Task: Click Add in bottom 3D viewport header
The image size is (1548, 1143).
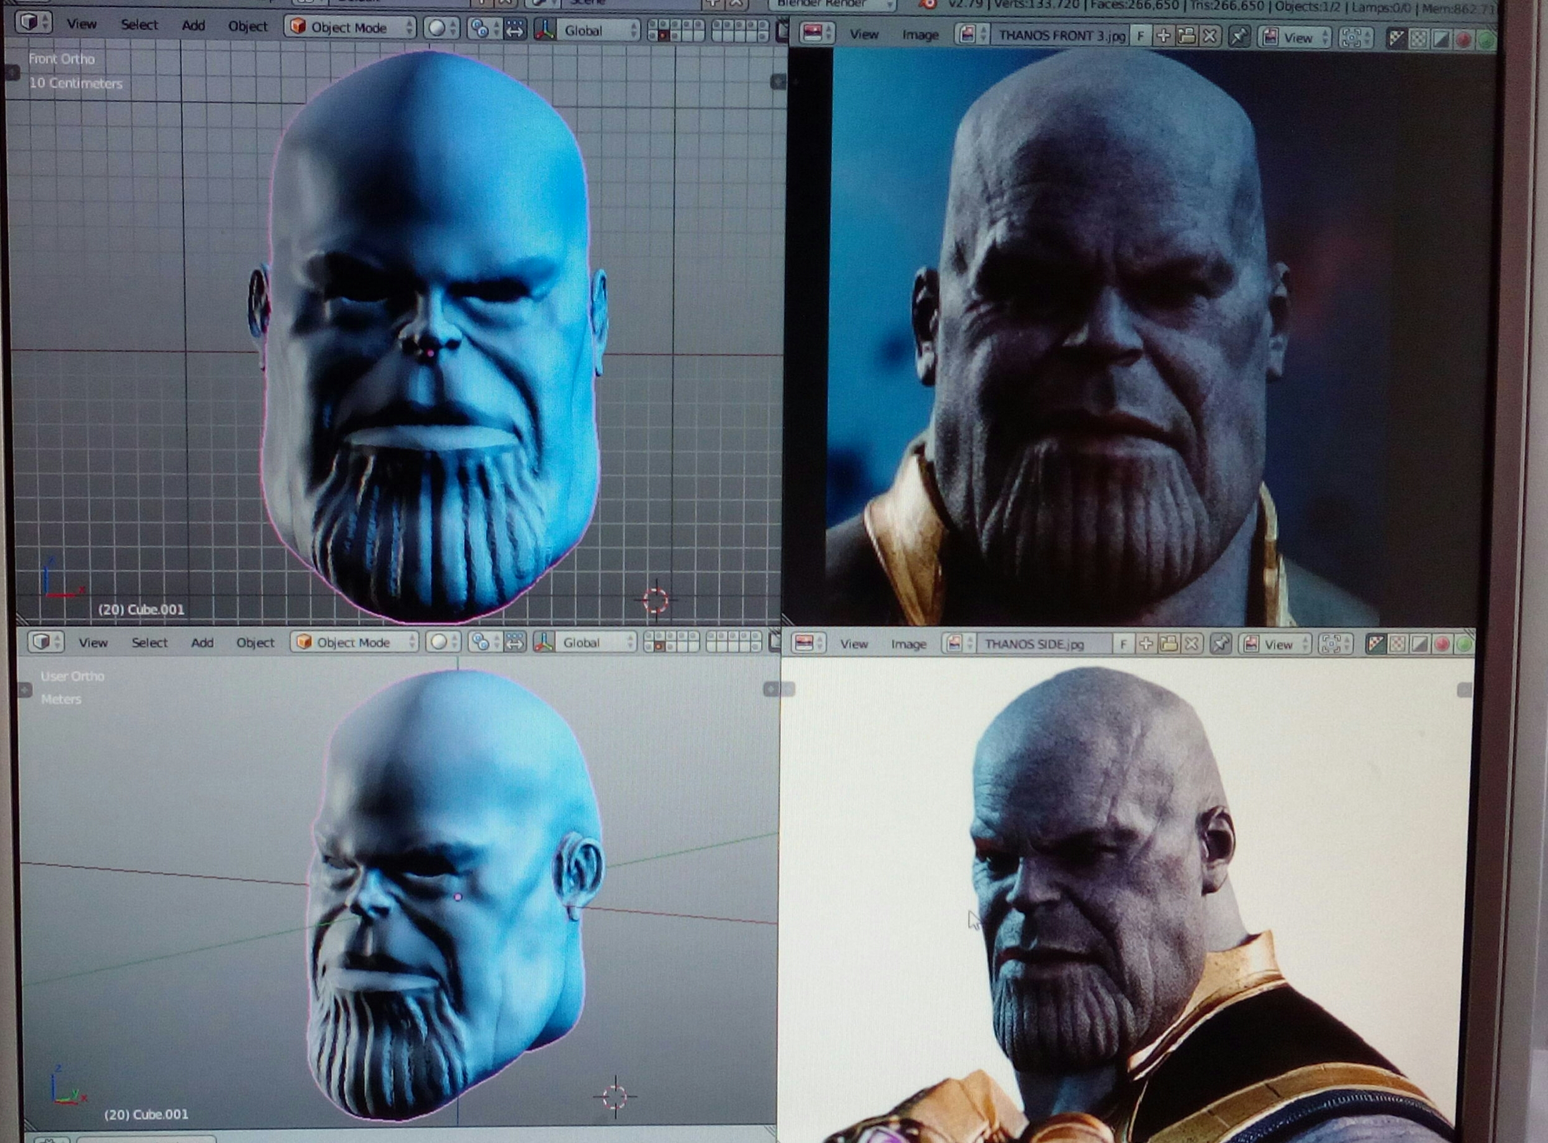Action: [x=202, y=643]
